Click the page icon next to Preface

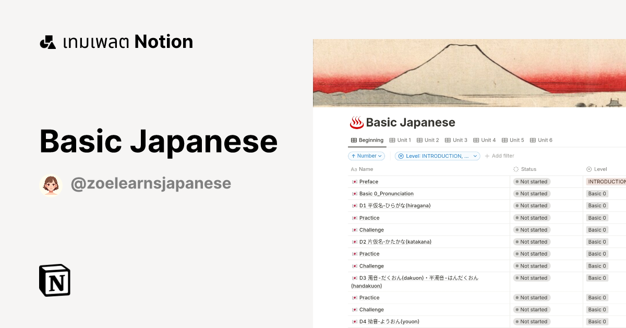pyautogui.click(x=355, y=181)
